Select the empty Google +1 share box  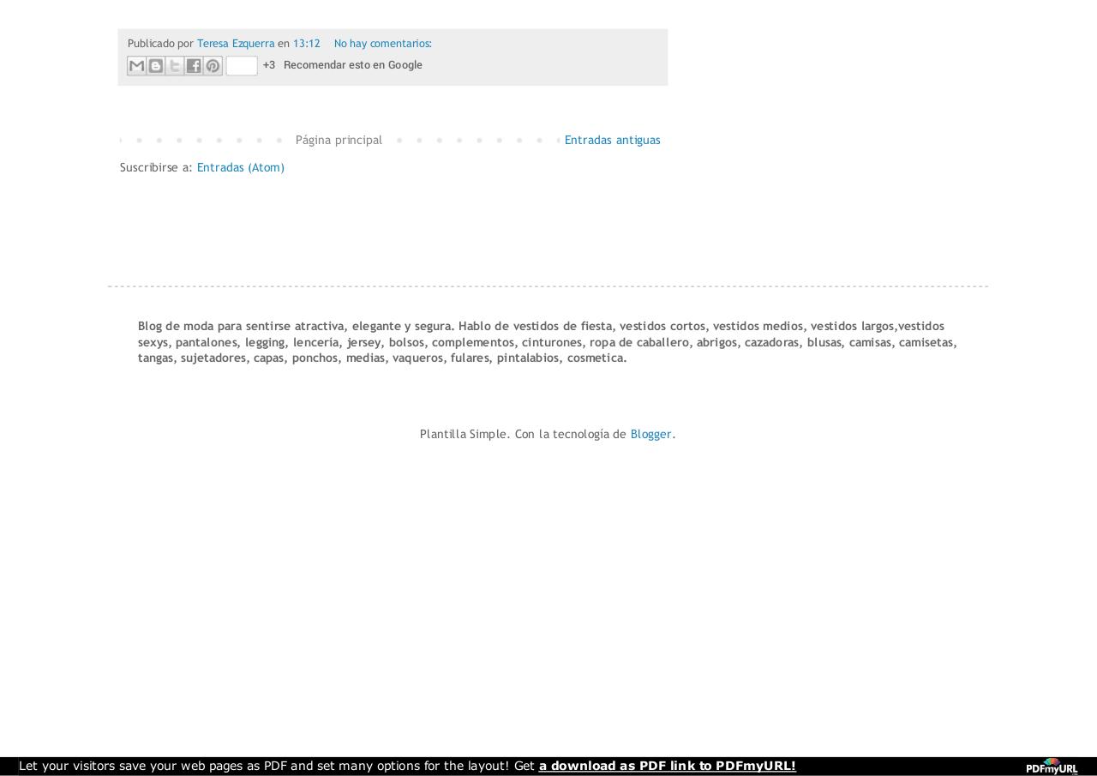(x=242, y=65)
